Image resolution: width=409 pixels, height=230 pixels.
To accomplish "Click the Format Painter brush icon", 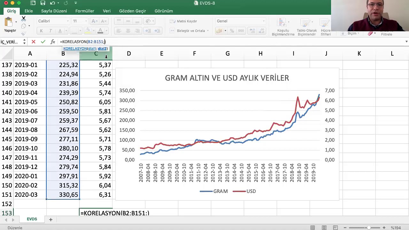I will pyautogui.click(x=24, y=33).
